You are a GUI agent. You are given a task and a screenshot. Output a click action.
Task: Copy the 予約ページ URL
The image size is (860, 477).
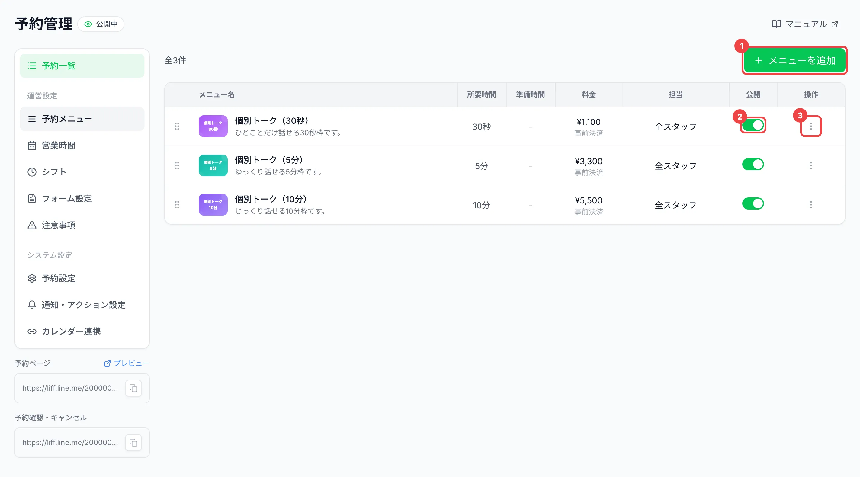pos(133,388)
